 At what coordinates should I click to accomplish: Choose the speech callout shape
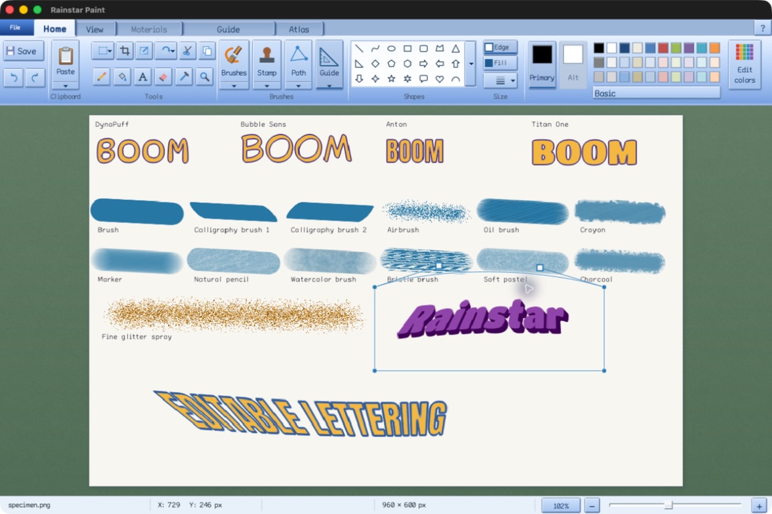click(423, 79)
